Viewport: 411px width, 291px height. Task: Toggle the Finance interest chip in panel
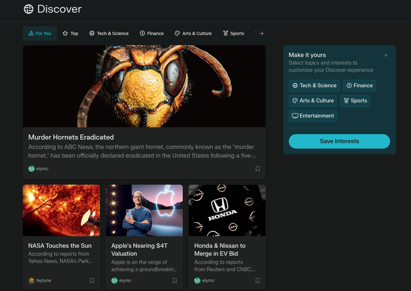[x=359, y=85]
